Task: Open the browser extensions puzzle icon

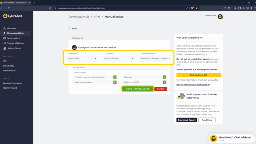Action: pyautogui.click(x=225, y=8)
